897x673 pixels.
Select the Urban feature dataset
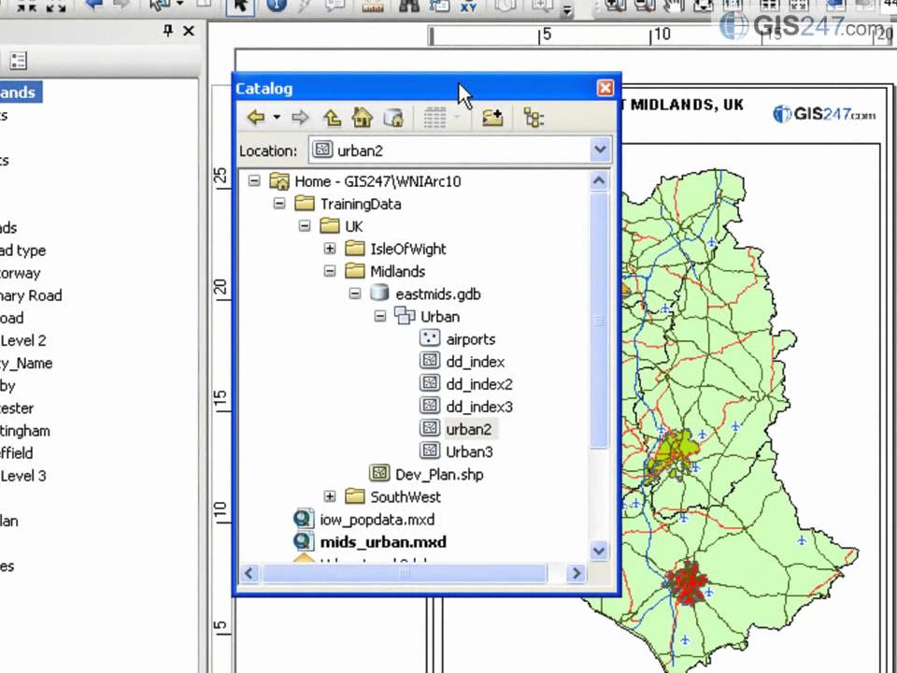click(440, 317)
